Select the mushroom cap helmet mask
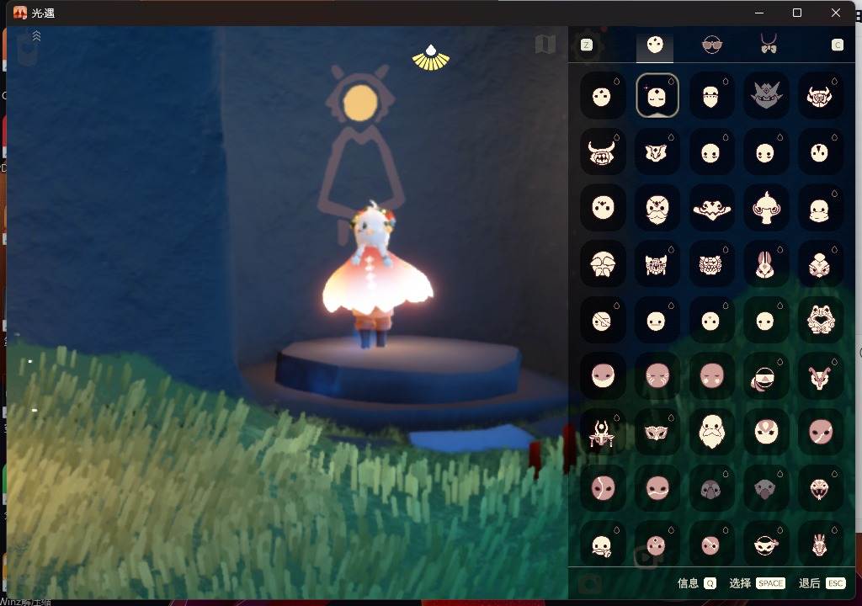 click(602, 264)
